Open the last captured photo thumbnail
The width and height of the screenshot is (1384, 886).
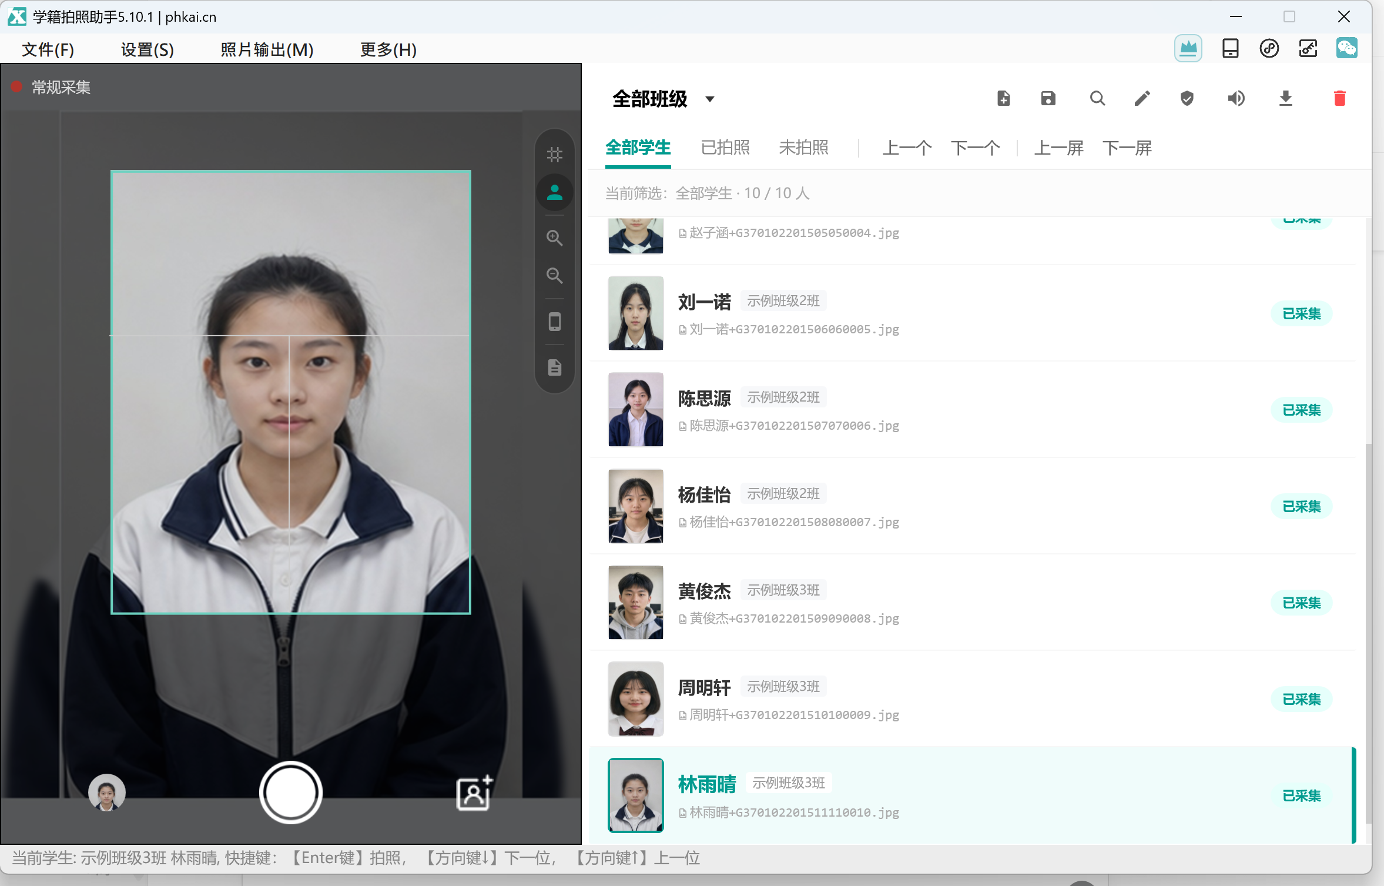click(x=106, y=793)
